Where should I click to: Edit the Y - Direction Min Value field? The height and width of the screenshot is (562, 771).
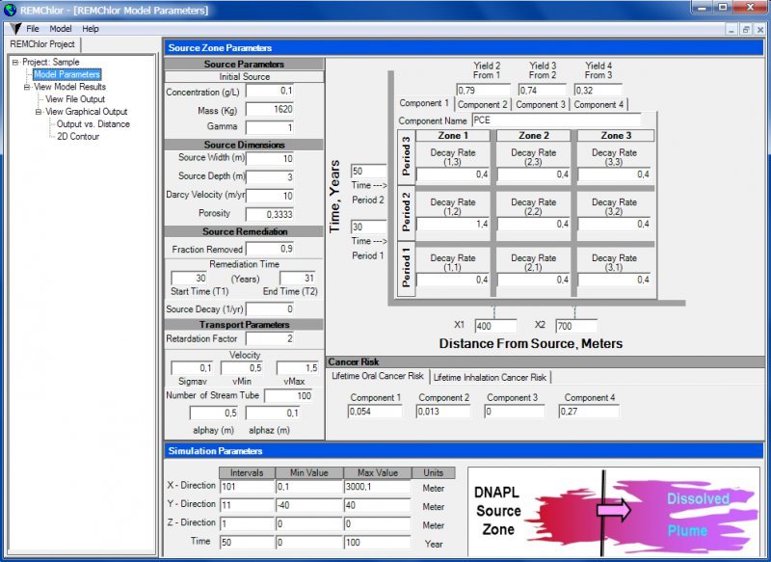coord(308,505)
